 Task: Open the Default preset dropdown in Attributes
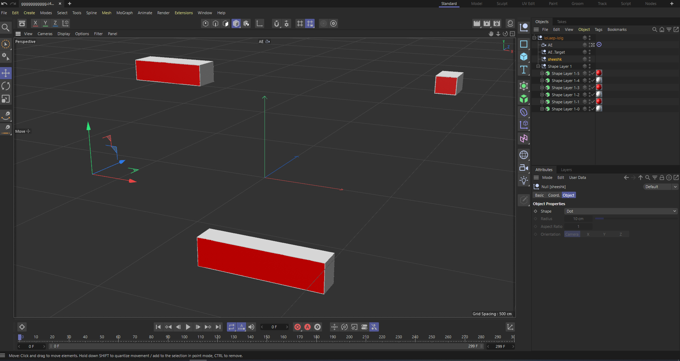pyautogui.click(x=660, y=186)
